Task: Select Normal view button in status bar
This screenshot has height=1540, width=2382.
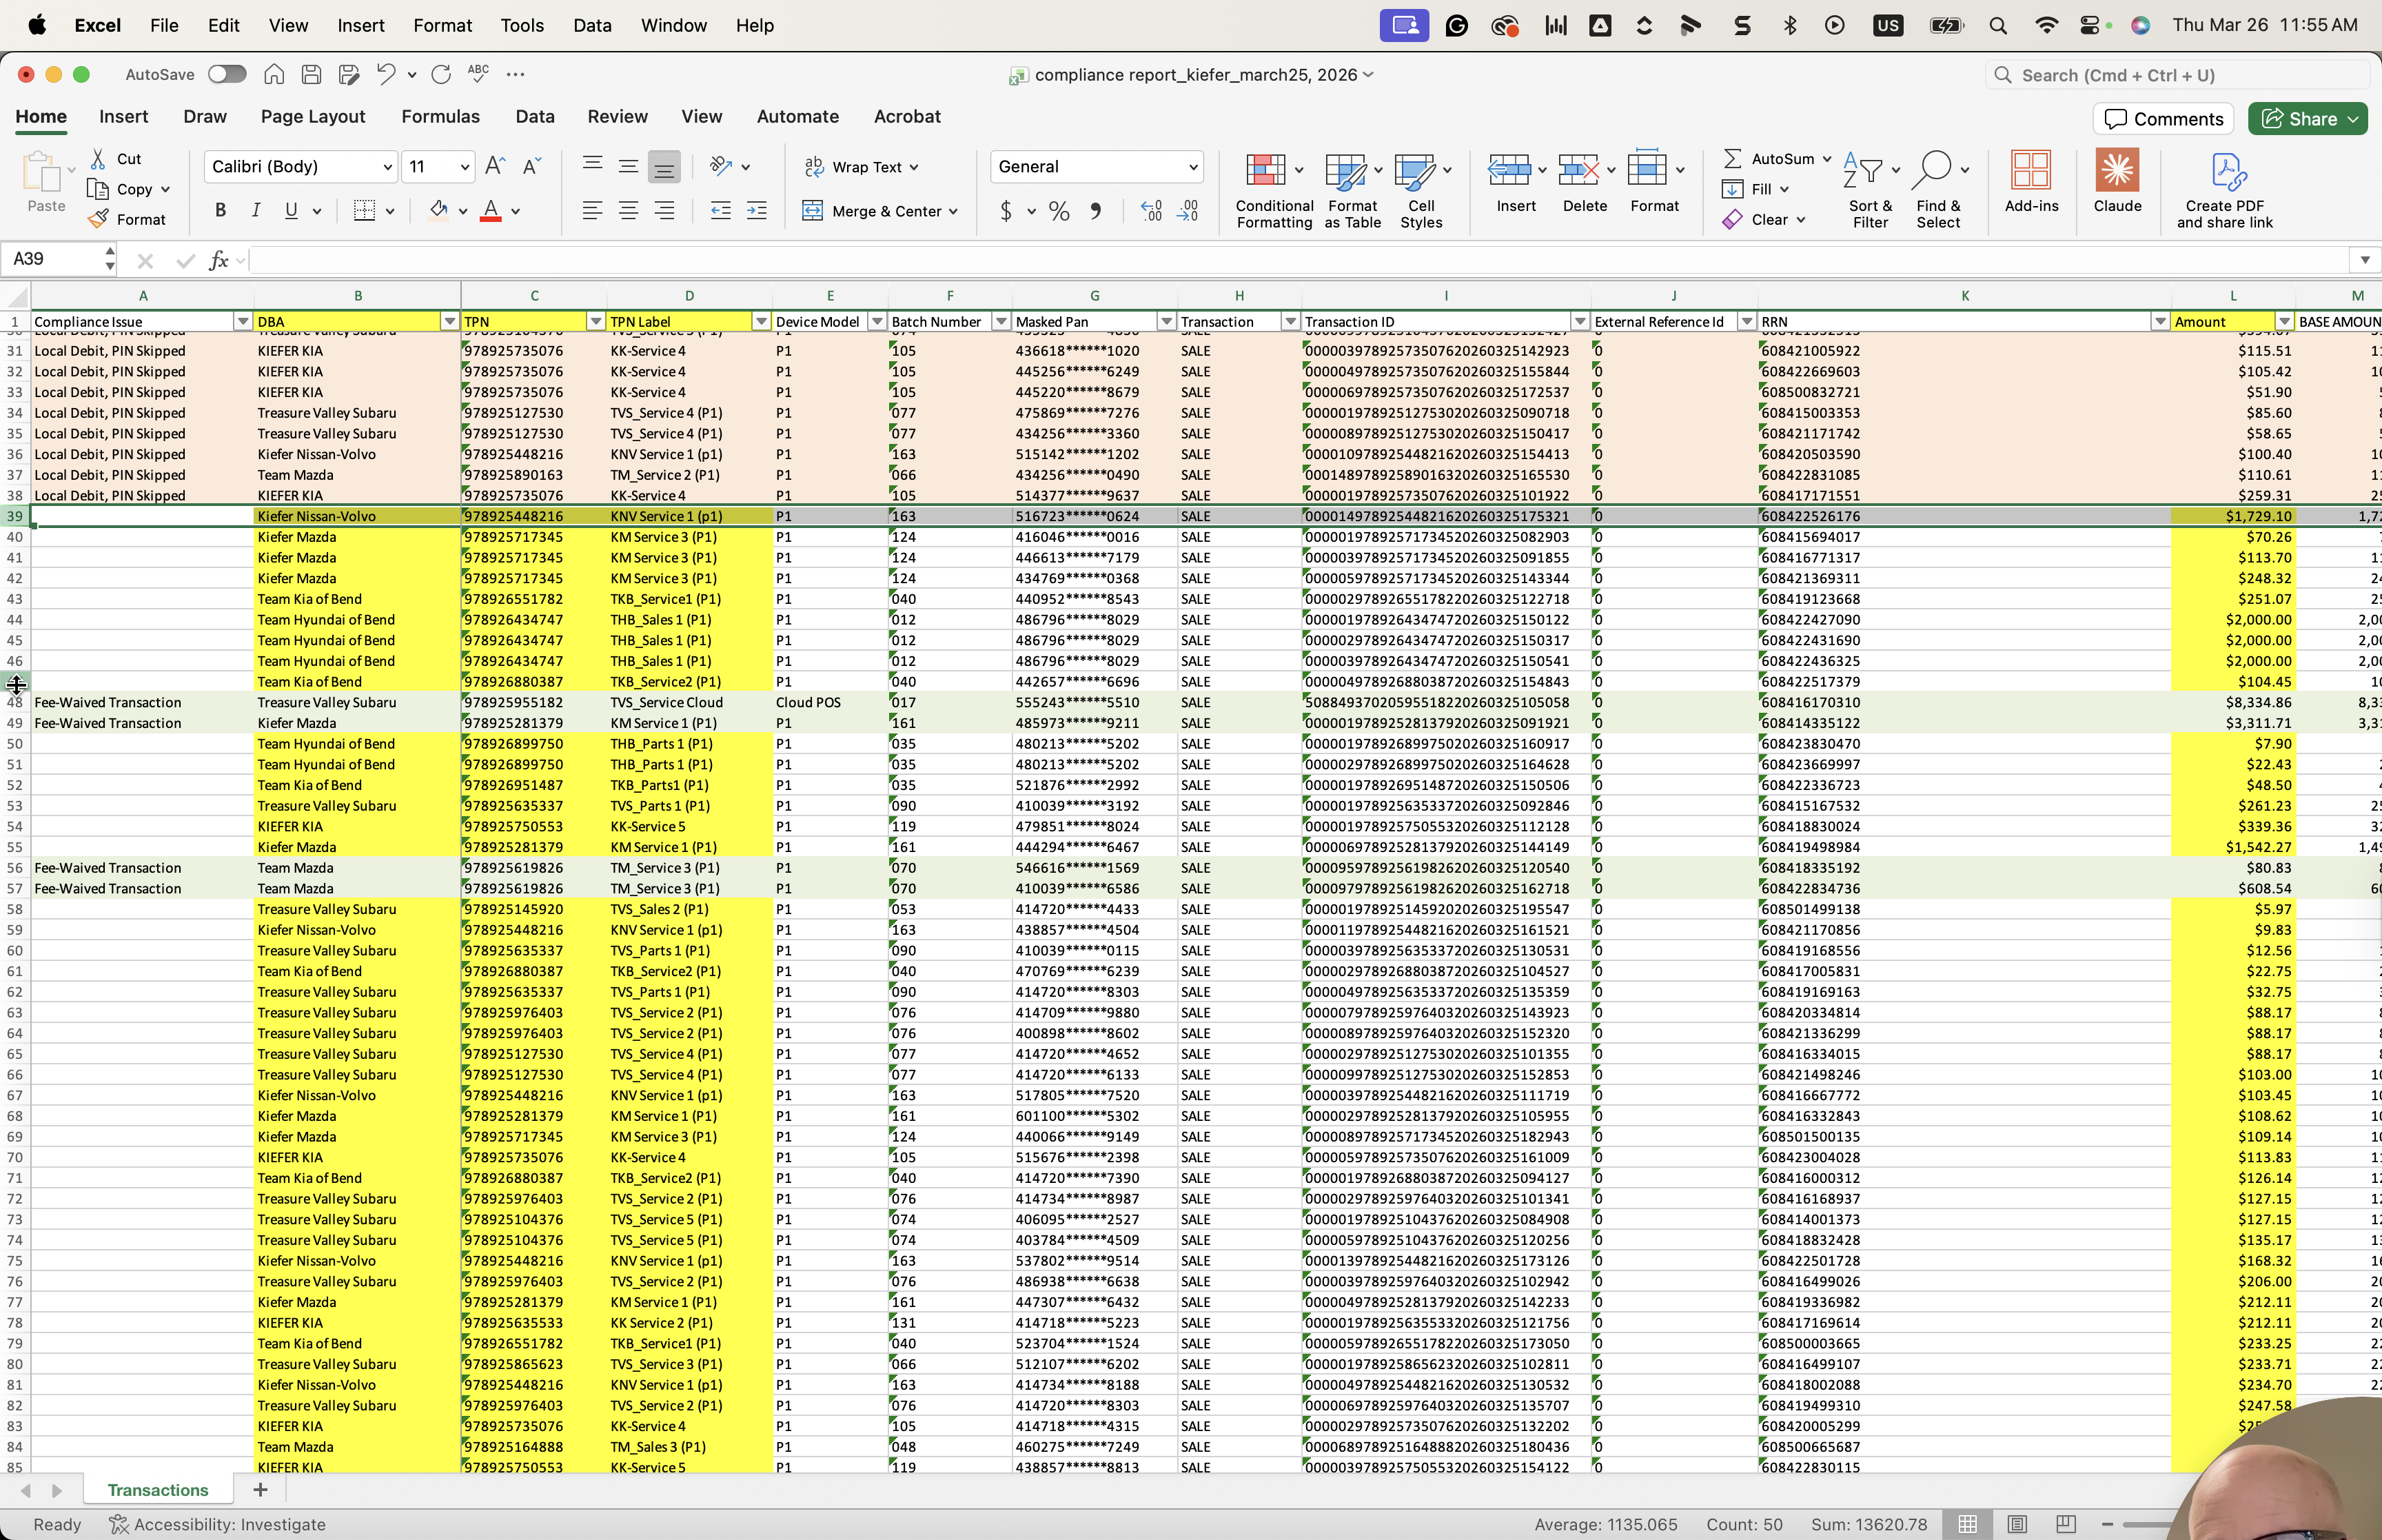Action: (x=1967, y=1524)
